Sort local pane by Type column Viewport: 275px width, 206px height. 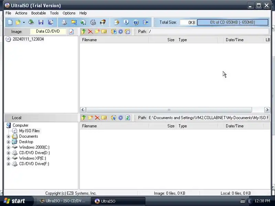(197, 126)
